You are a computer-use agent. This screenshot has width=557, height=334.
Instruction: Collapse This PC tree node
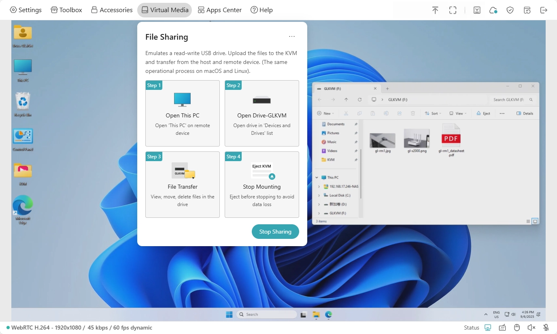(x=317, y=177)
